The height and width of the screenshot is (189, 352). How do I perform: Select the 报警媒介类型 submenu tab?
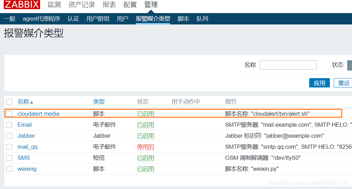click(153, 19)
